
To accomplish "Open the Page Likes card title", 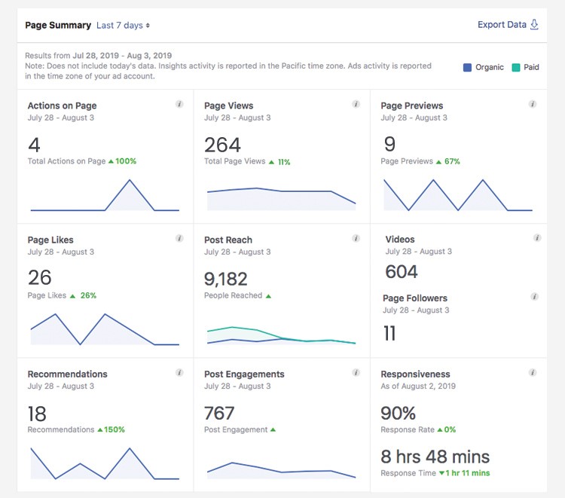I will [x=50, y=240].
